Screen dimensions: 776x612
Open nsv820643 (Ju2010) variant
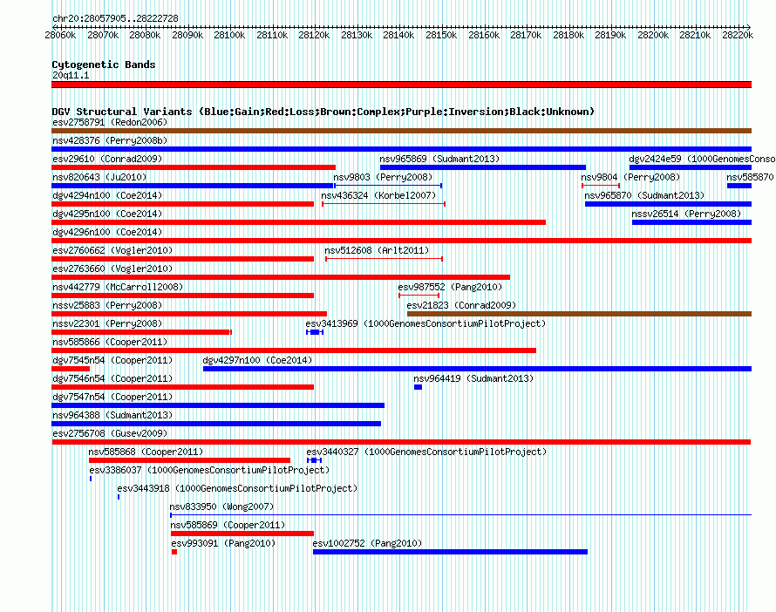pyautogui.click(x=99, y=177)
